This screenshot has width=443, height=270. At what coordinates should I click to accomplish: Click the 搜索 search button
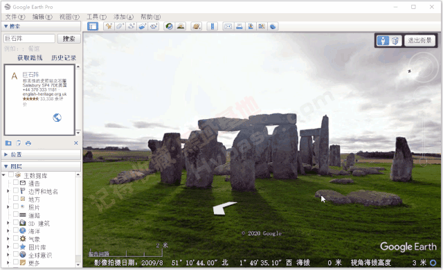tap(69, 39)
